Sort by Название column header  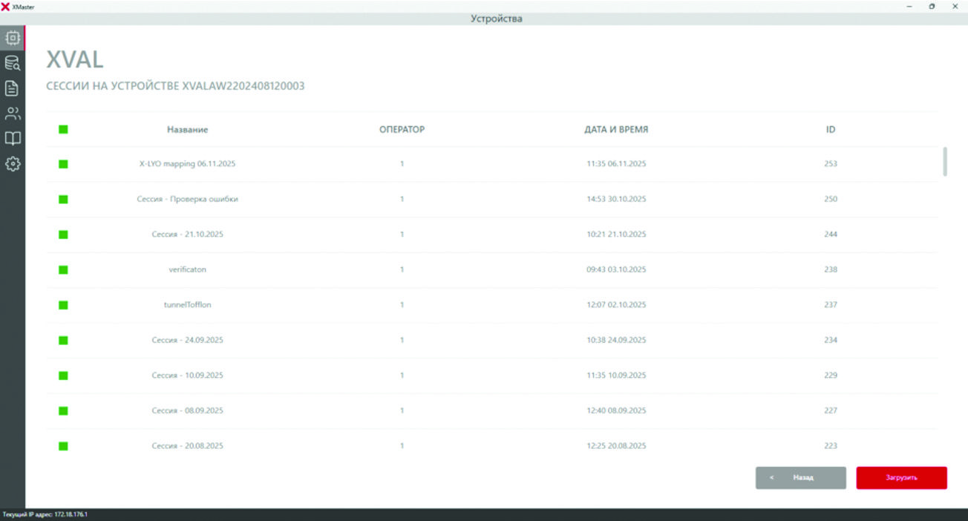pos(187,130)
